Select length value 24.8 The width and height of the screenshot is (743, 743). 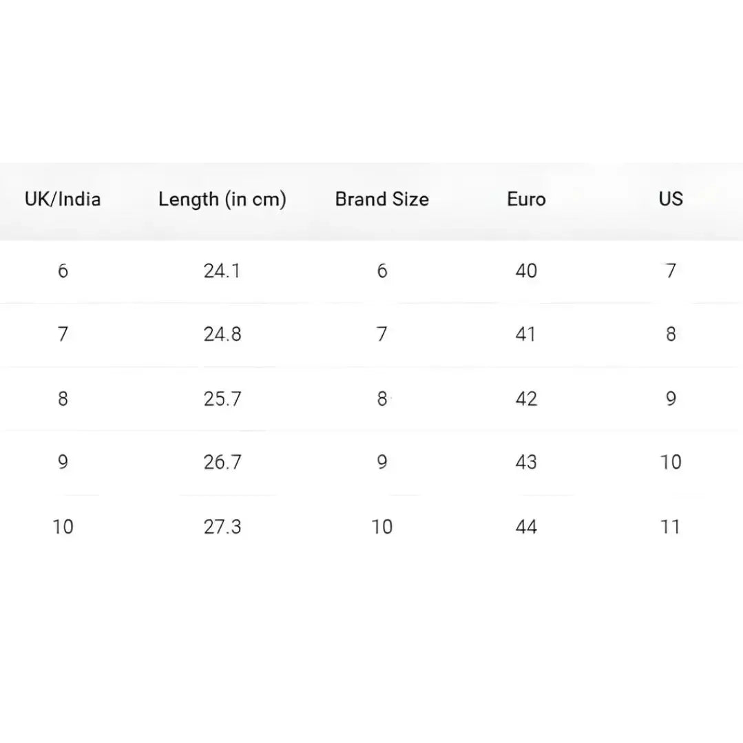click(x=222, y=335)
